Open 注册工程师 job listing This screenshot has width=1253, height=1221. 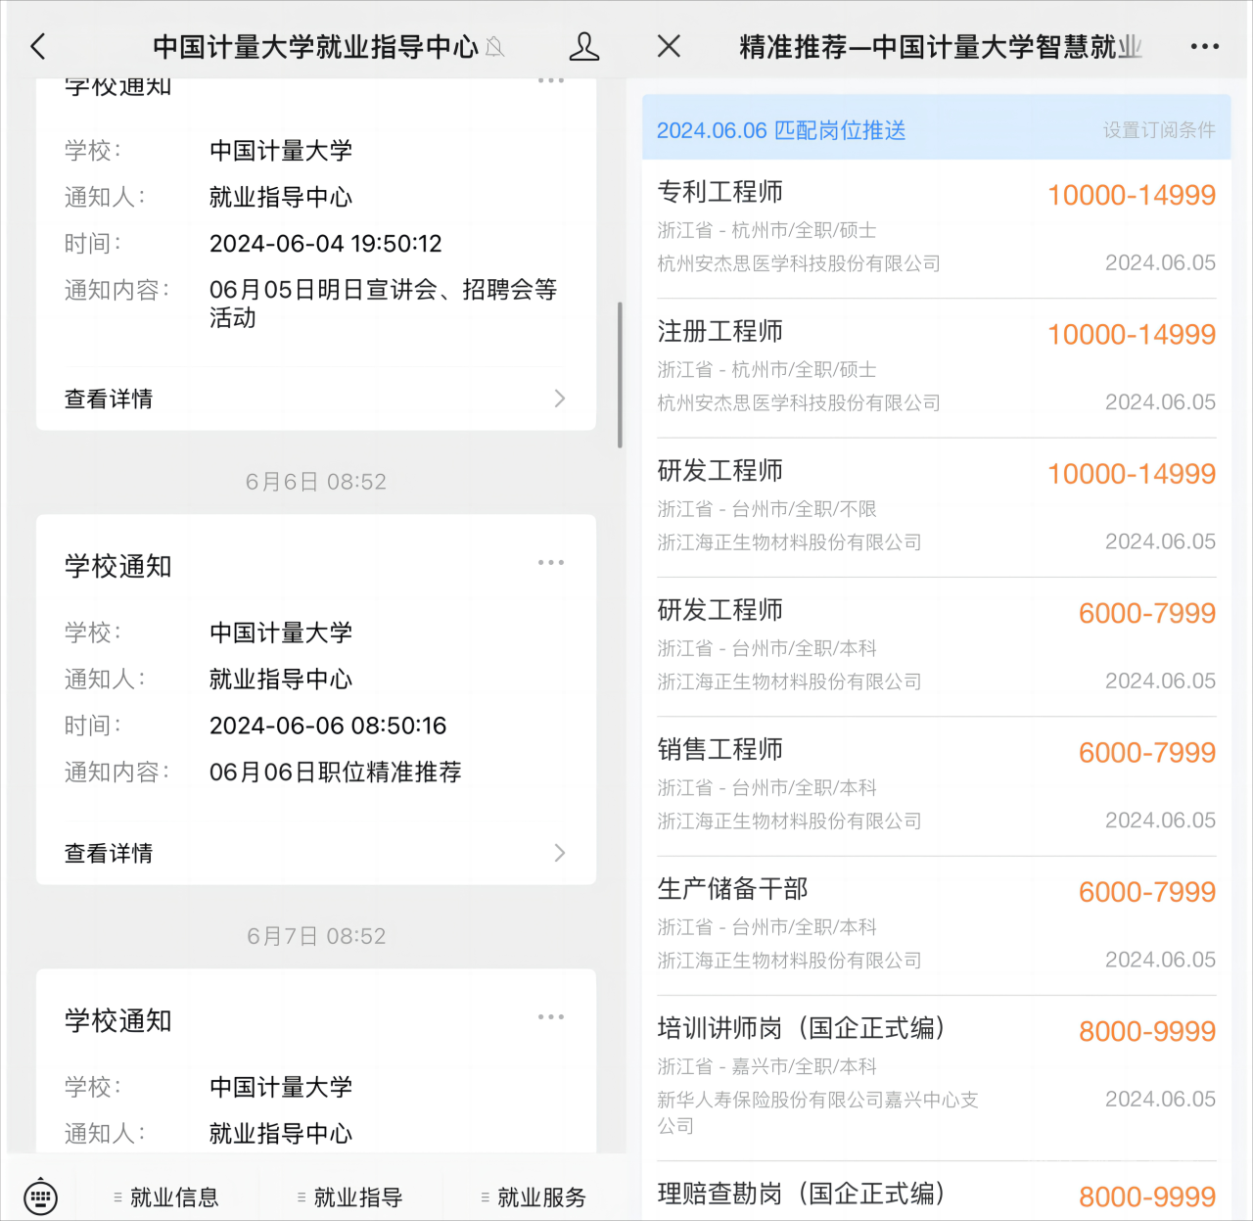coord(936,368)
